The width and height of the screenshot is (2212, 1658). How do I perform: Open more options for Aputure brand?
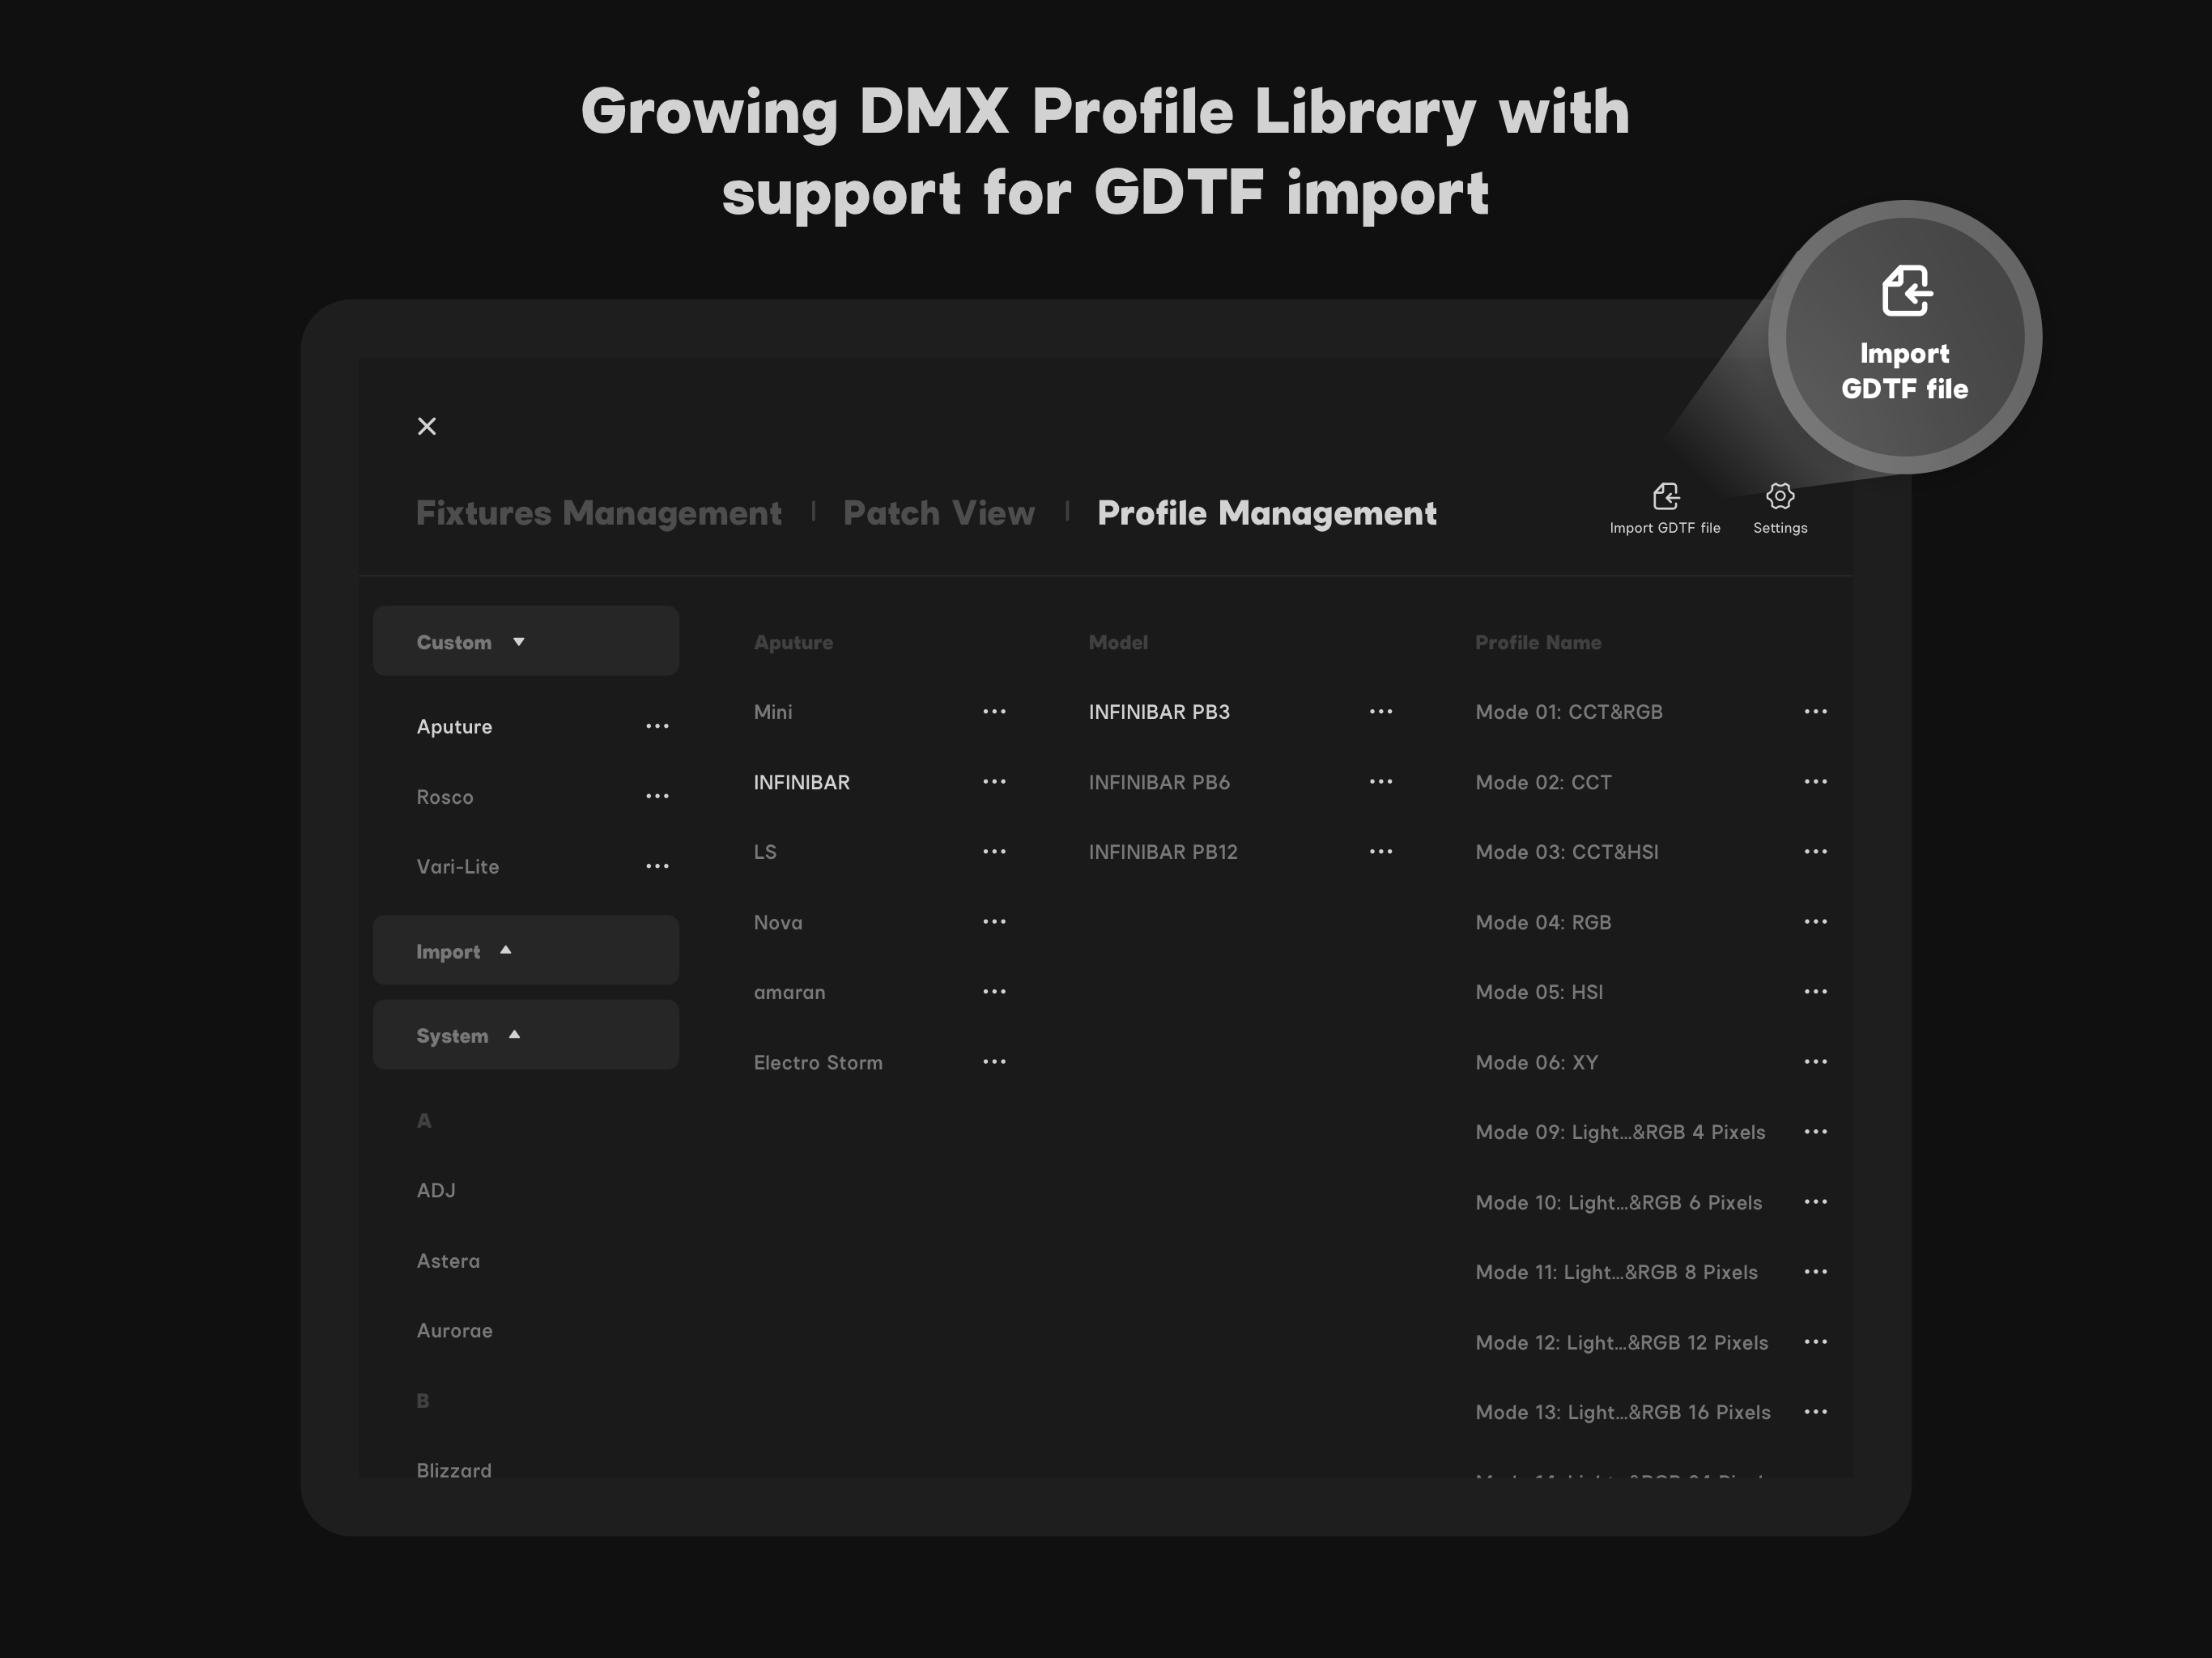tap(657, 727)
